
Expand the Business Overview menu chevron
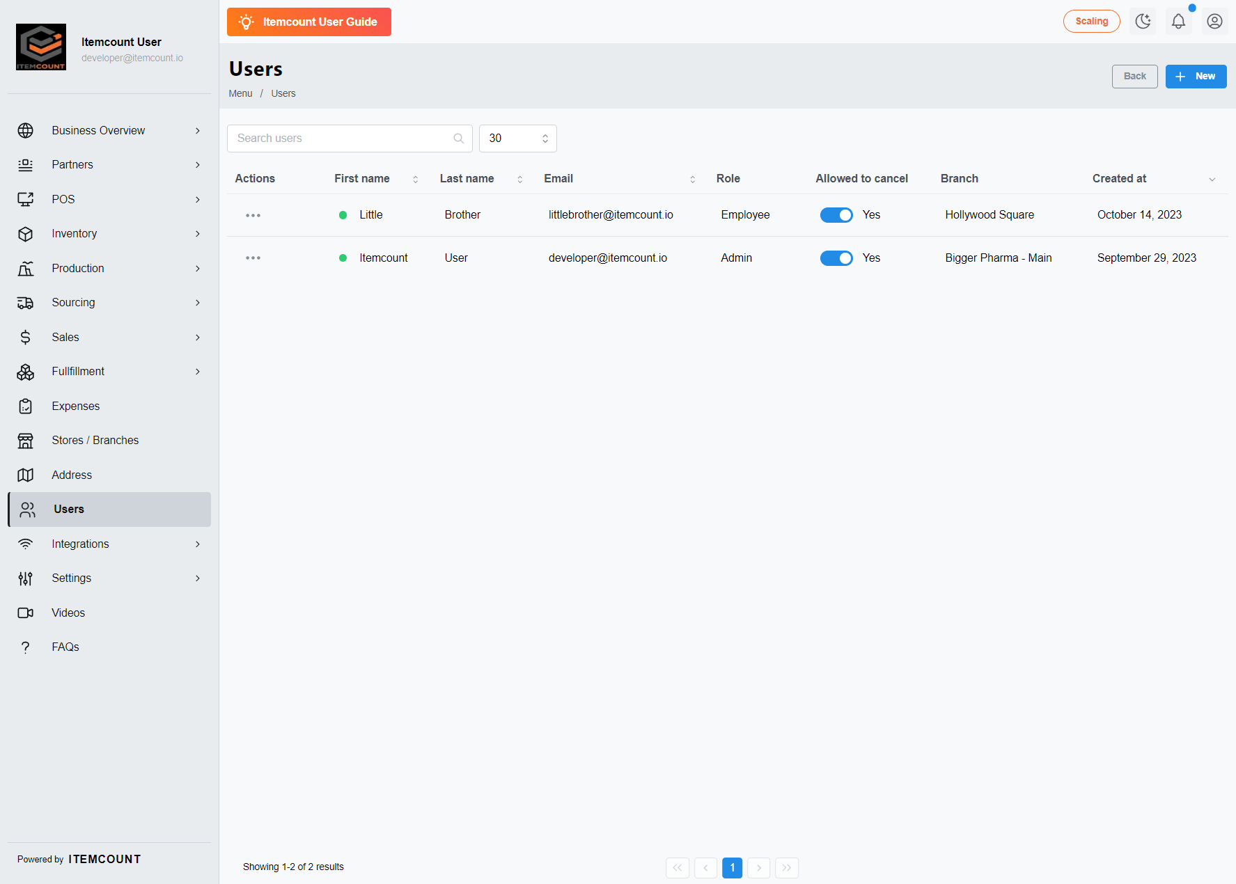[198, 131]
